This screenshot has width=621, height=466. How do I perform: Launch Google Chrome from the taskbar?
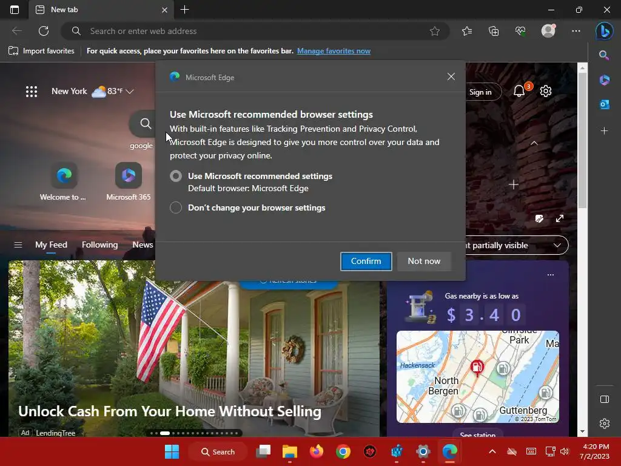pos(343,451)
